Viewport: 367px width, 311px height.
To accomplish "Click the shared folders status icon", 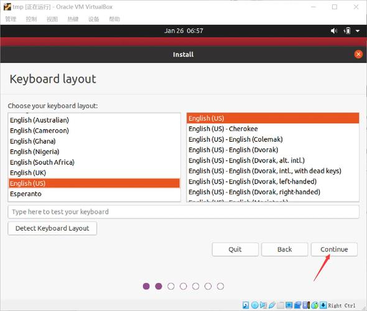I will (281, 305).
